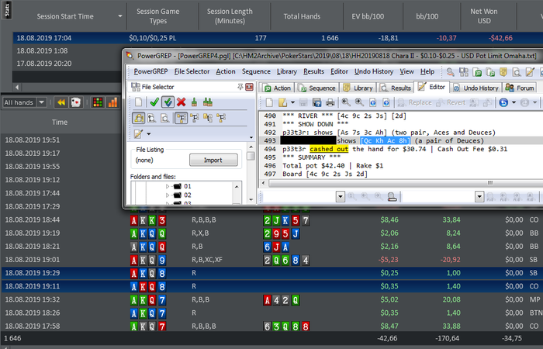Viewport: 543px width, 349px height.
Task: Open the Help menu
Action: tap(427, 71)
